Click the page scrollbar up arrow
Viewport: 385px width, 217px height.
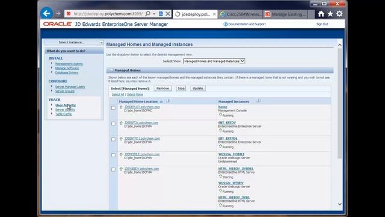339,45
